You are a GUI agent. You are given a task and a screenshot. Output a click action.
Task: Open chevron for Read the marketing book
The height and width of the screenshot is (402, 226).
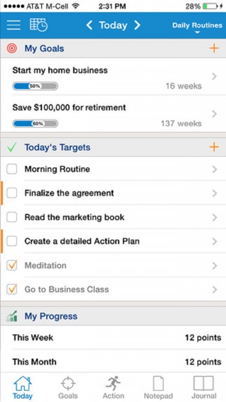215,217
